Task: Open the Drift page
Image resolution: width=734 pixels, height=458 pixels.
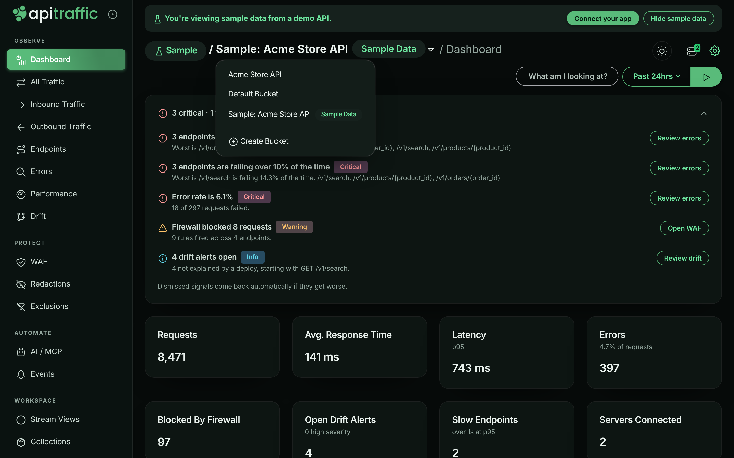Action: (x=66, y=216)
